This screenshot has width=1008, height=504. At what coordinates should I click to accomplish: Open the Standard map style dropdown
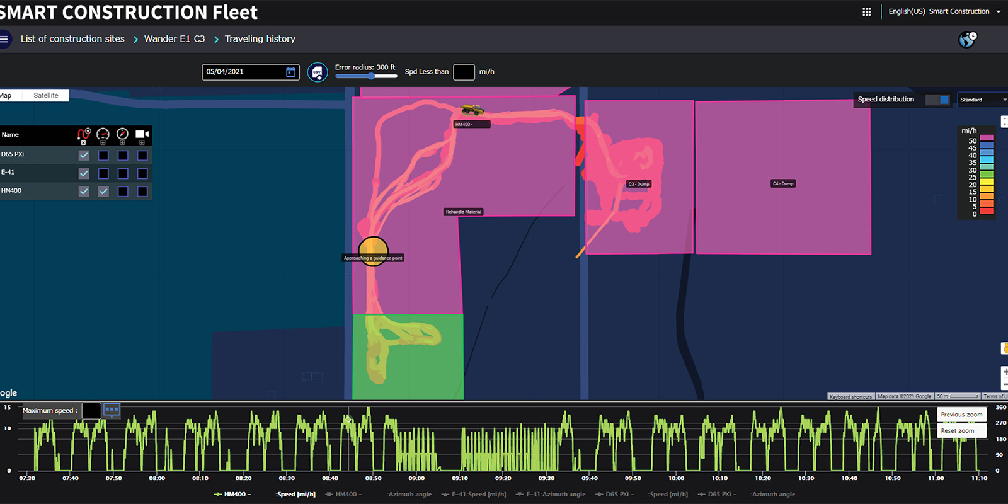pyautogui.click(x=982, y=100)
